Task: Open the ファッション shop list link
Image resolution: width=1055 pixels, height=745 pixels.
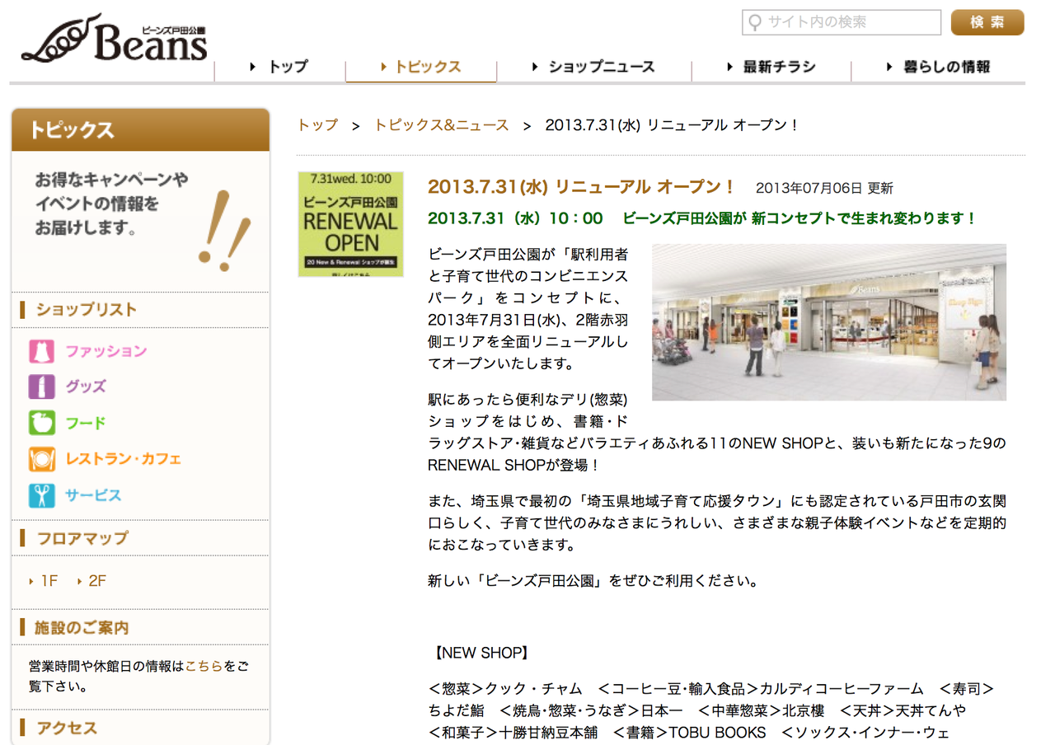Action: coord(106,351)
